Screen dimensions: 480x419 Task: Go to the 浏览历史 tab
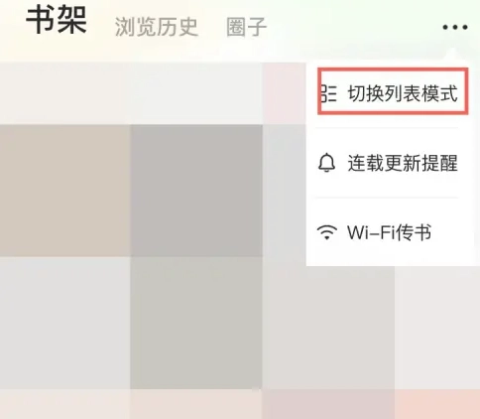point(157,27)
